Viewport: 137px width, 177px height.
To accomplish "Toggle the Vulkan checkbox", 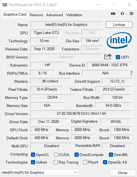I will 33,162.
